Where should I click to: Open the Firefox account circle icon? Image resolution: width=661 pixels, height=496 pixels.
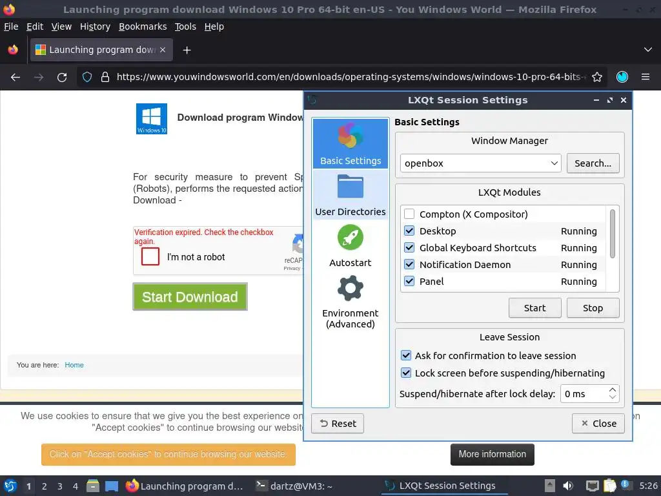coord(622,77)
